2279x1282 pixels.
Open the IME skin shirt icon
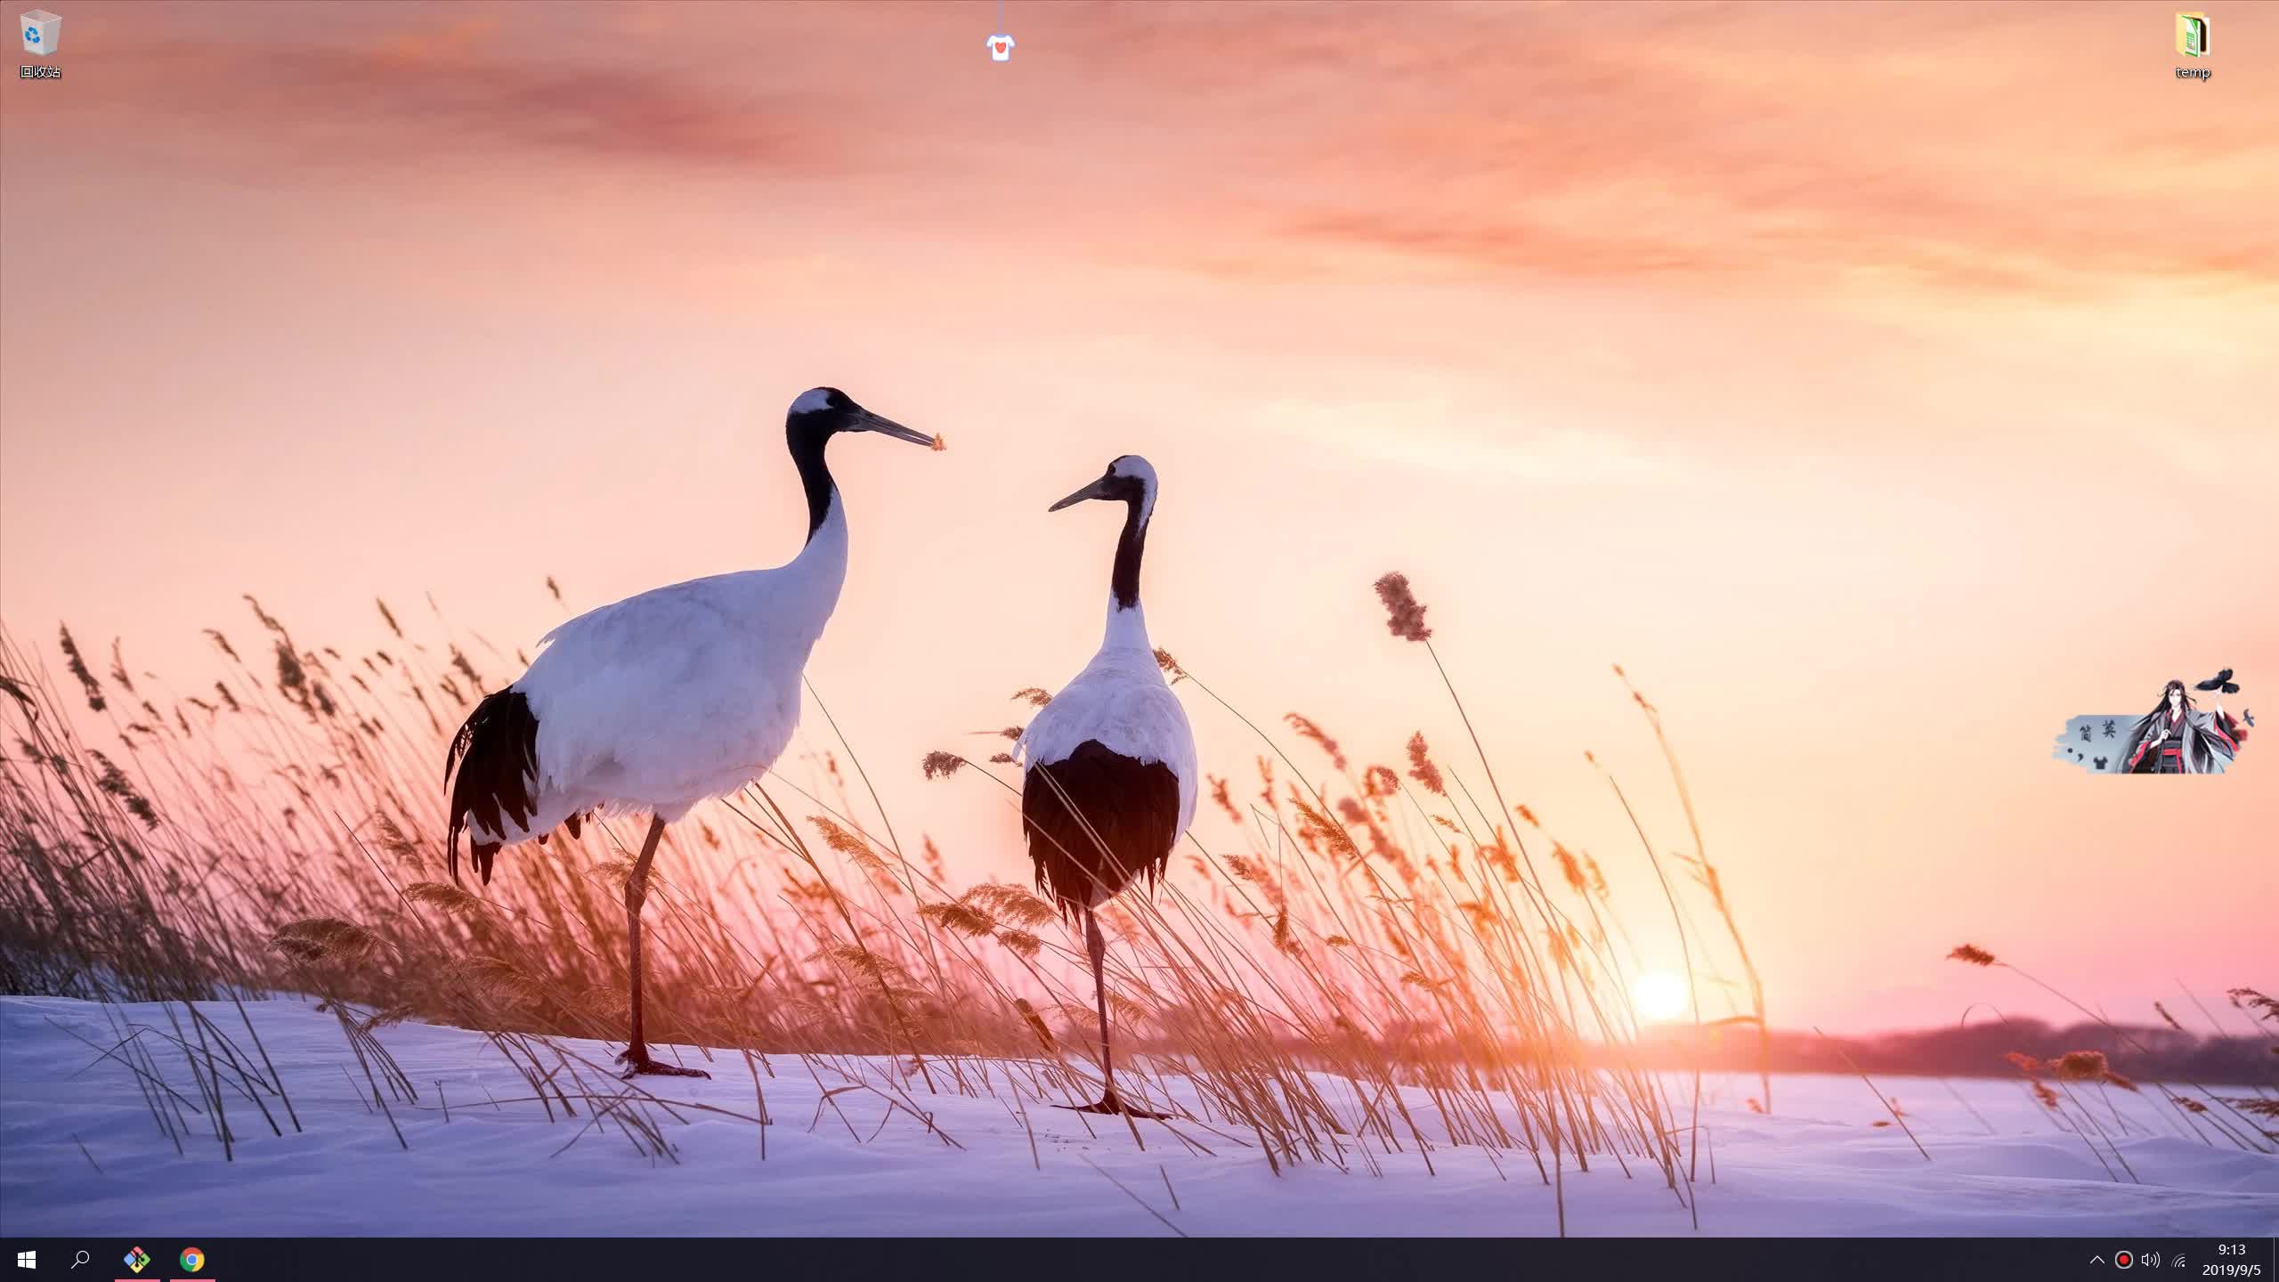(x=2100, y=762)
